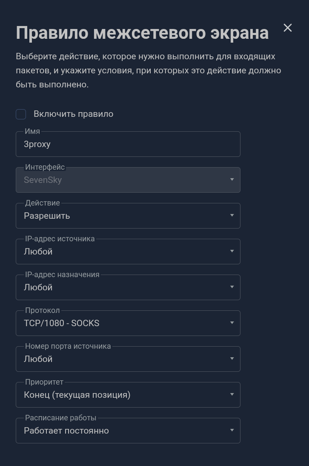Open the 'Номер порта источника' dropdown
The width and height of the screenshot is (309, 466).
(128, 359)
